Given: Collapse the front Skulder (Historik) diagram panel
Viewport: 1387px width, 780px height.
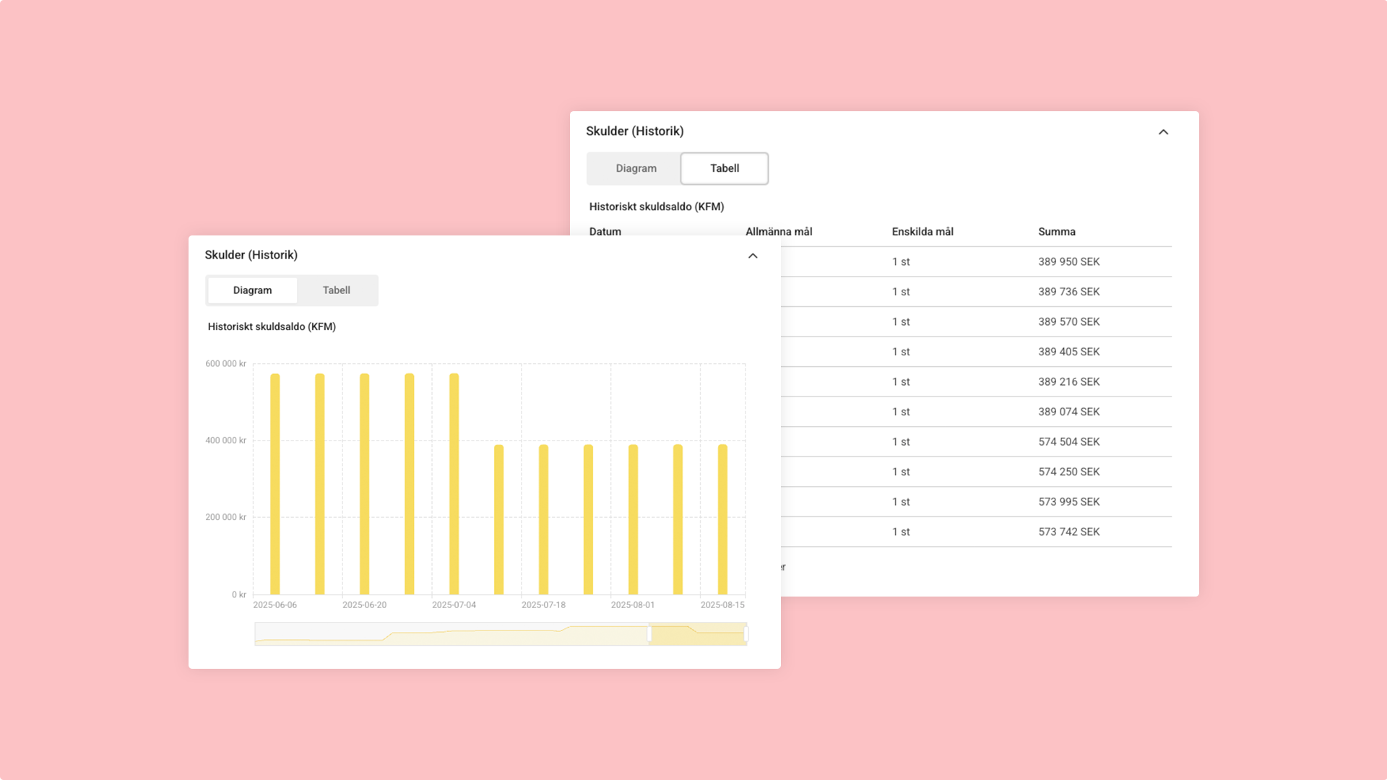Looking at the screenshot, I should click(753, 256).
